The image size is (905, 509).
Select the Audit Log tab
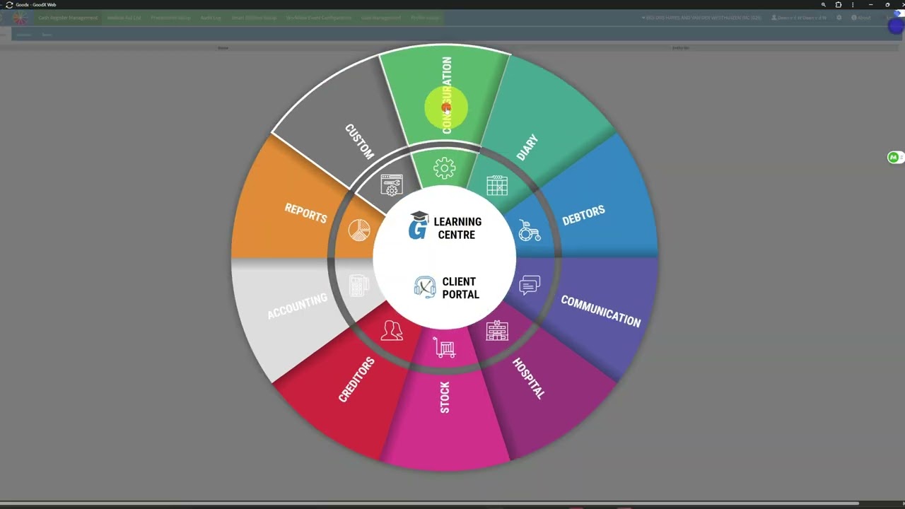pos(211,18)
